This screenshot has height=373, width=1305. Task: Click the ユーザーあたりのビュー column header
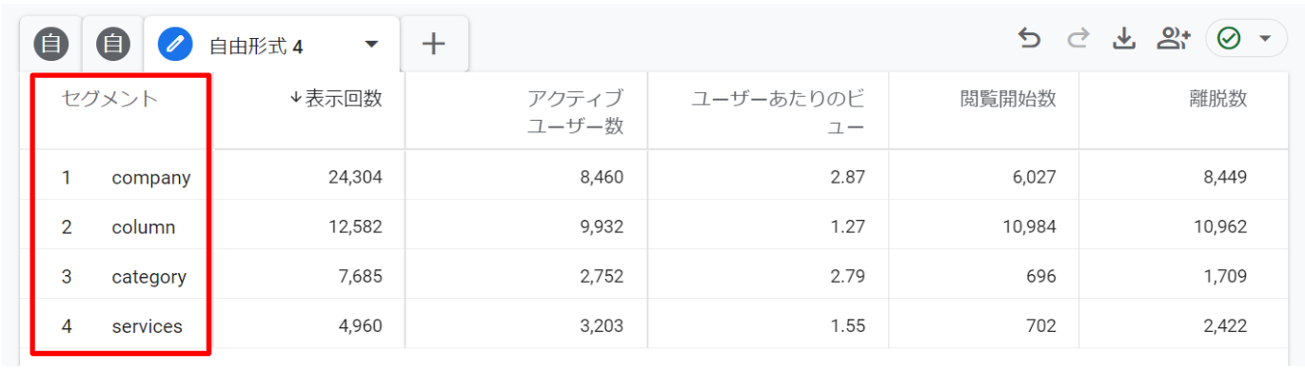tap(778, 112)
